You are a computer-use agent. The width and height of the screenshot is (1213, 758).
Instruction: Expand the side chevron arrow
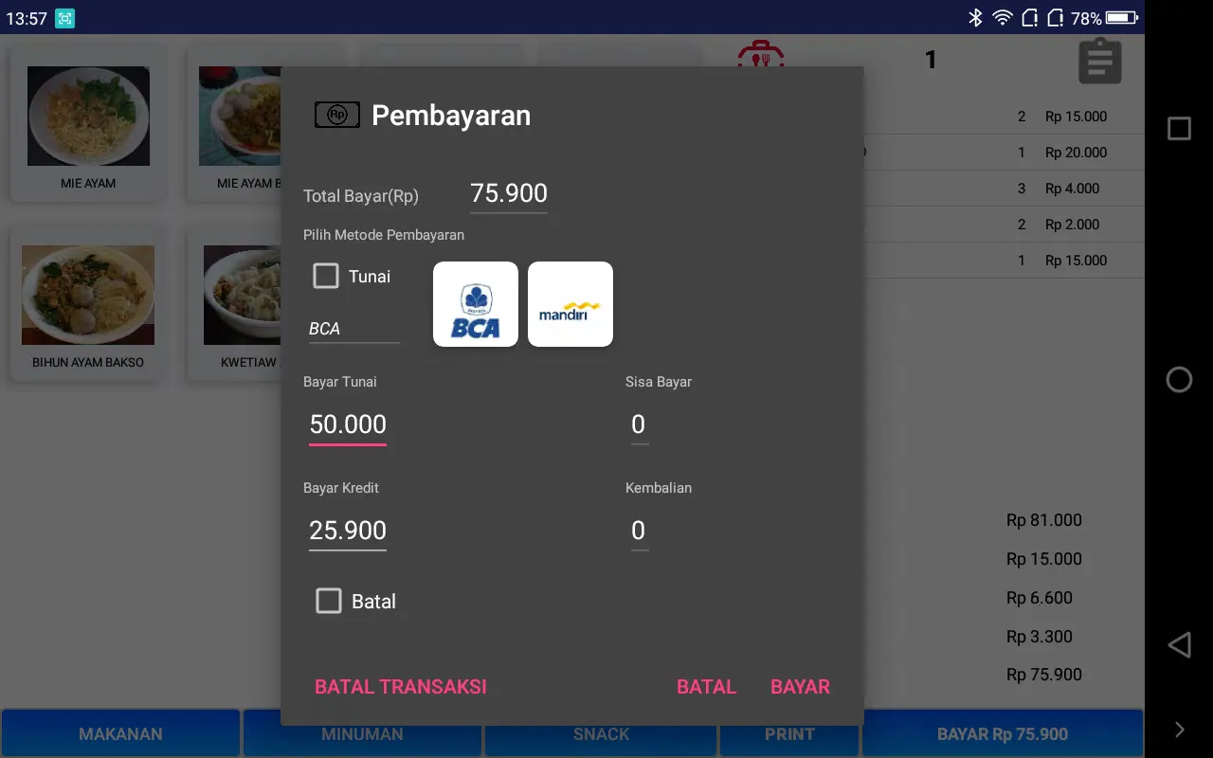point(1180,729)
